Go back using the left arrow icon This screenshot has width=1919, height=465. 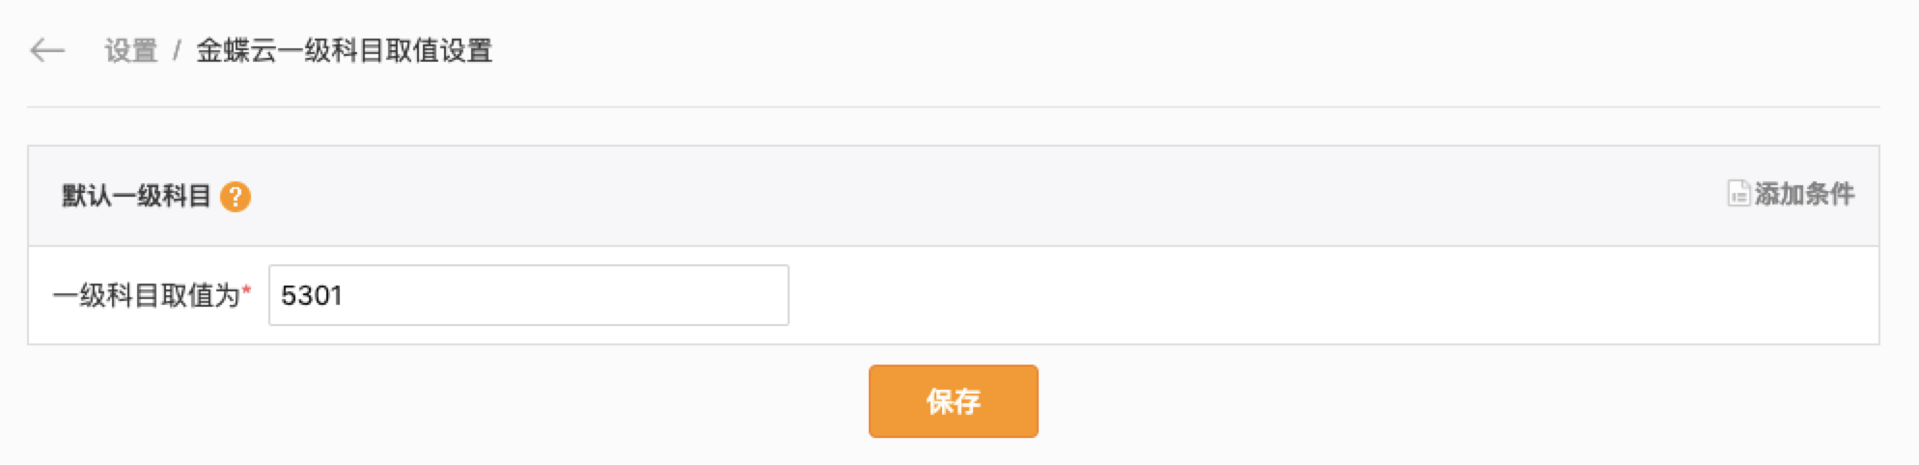point(47,50)
